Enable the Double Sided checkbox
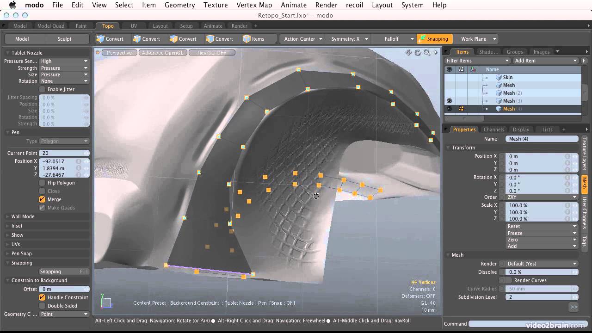This screenshot has width=592, height=333. coord(42,306)
